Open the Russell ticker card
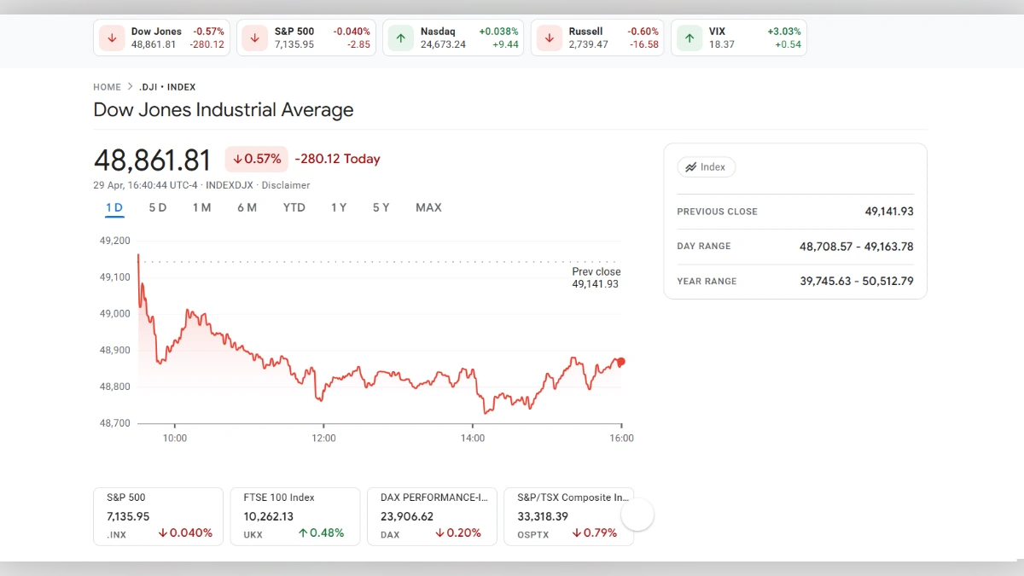 [x=597, y=38]
